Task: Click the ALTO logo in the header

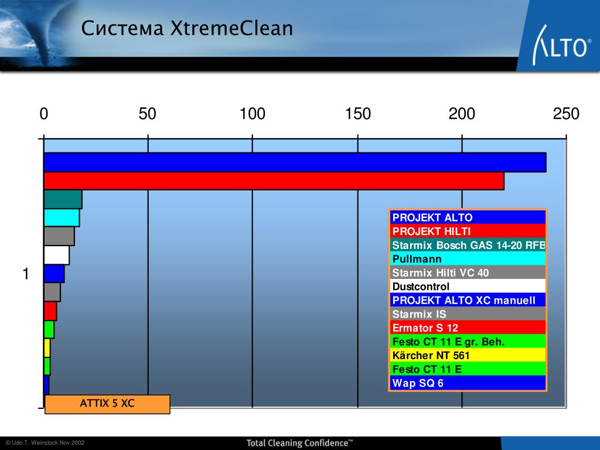Action: click(562, 45)
